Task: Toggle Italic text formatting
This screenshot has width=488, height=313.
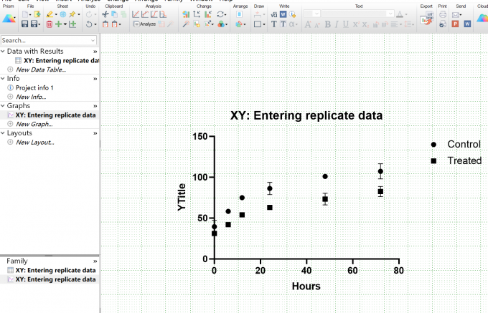Action: pyautogui.click(x=337, y=24)
